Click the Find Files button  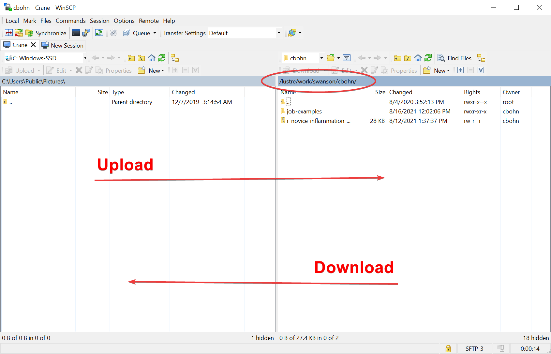[455, 58]
